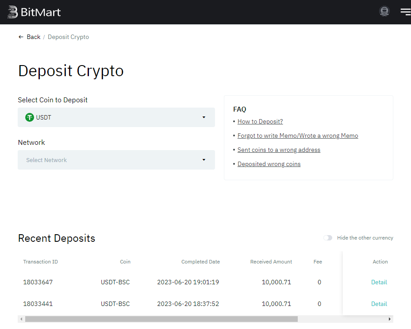The width and height of the screenshot is (411, 329).
Task: Click the horizontal scrollbar thumb
Action: pos(161,319)
